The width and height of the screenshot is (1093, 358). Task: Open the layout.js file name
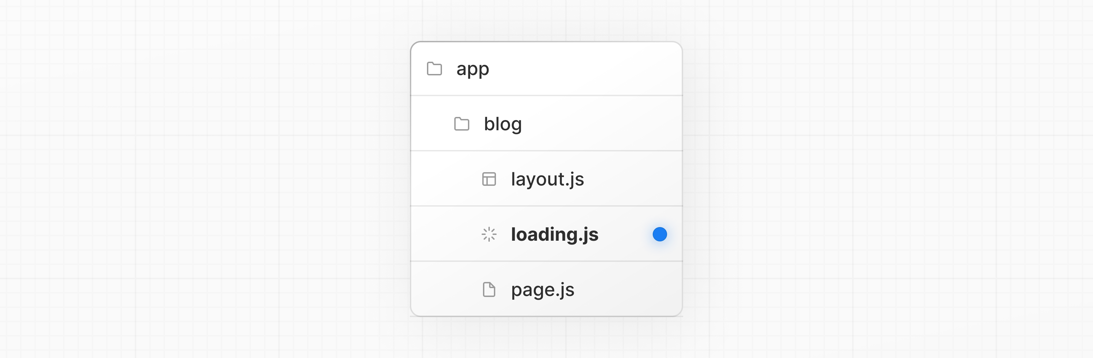(x=547, y=179)
